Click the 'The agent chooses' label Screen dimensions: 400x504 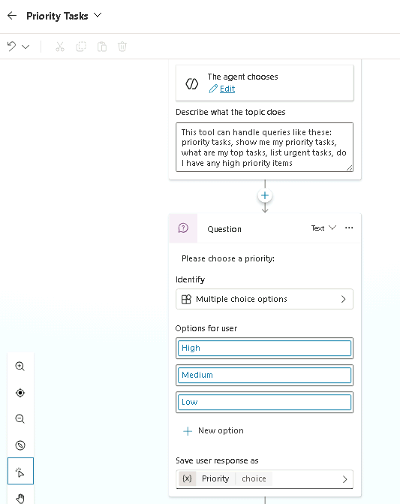pyautogui.click(x=242, y=77)
